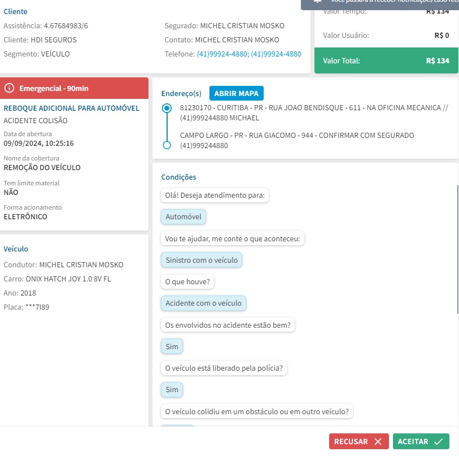Click the Cliente section heading

[x=15, y=11]
